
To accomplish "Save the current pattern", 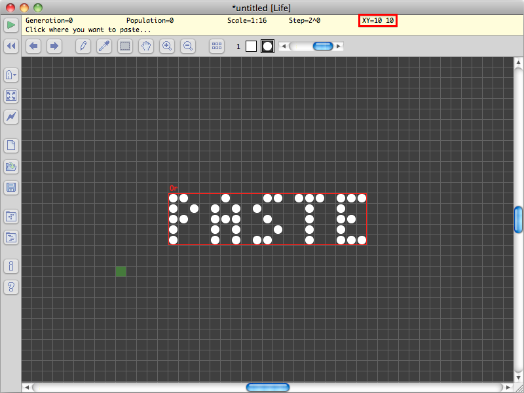I will coord(11,187).
